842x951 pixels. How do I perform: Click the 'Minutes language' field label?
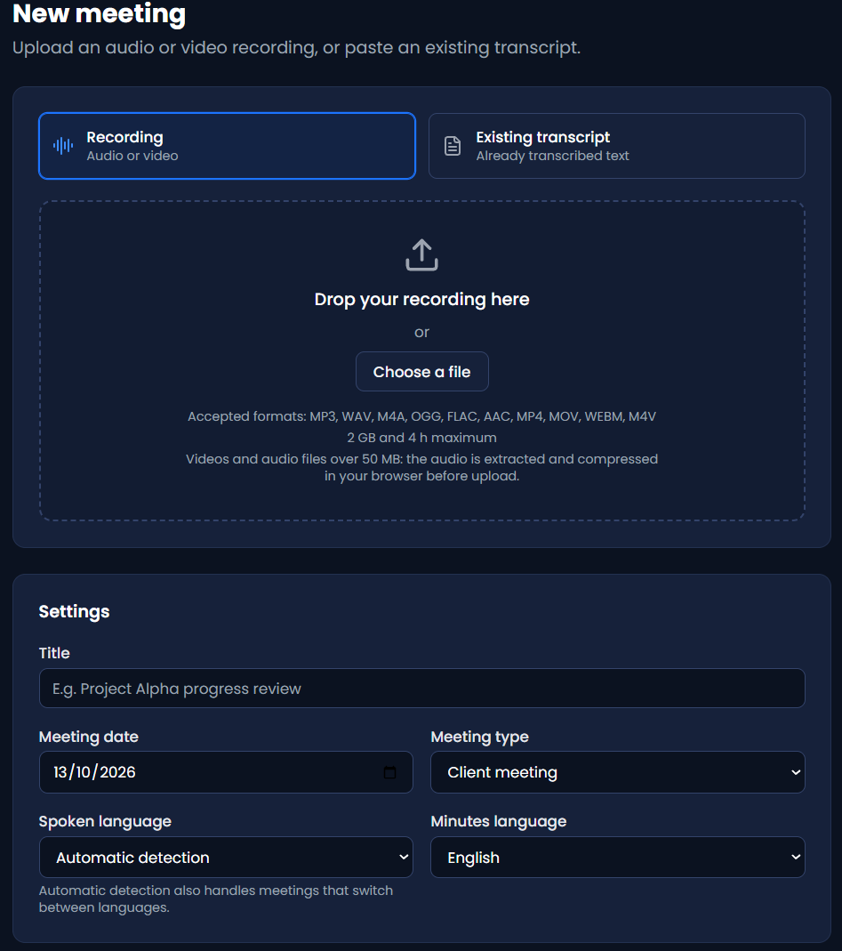(498, 821)
